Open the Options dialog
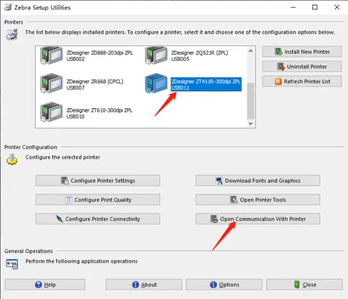The height and width of the screenshot is (299, 348). point(224,285)
